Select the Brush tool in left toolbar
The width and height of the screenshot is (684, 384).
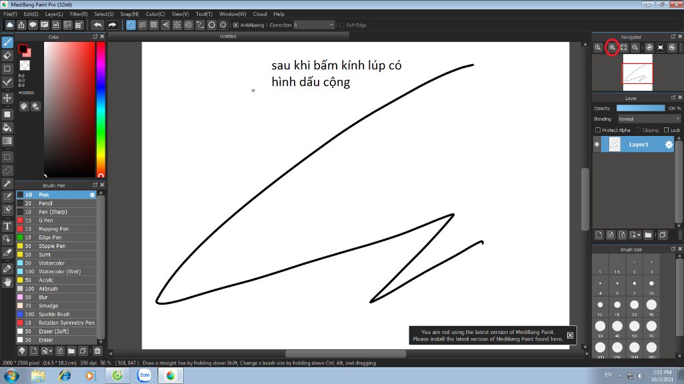point(7,42)
